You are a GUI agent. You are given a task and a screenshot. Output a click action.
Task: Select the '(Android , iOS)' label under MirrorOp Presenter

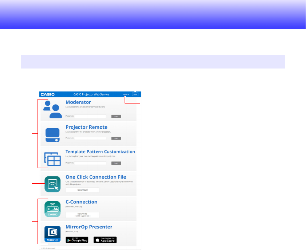tap(72, 232)
